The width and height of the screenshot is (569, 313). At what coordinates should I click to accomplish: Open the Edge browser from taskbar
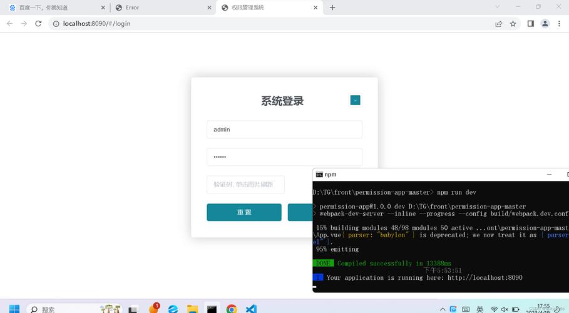pos(173,309)
